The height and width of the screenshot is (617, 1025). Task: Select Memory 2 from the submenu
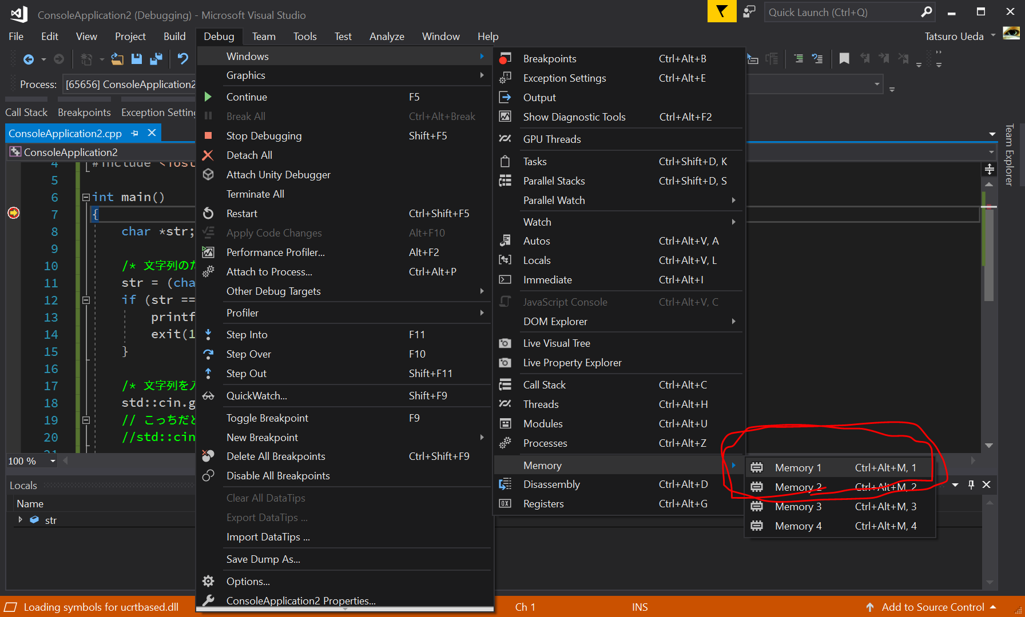coord(840,487)
